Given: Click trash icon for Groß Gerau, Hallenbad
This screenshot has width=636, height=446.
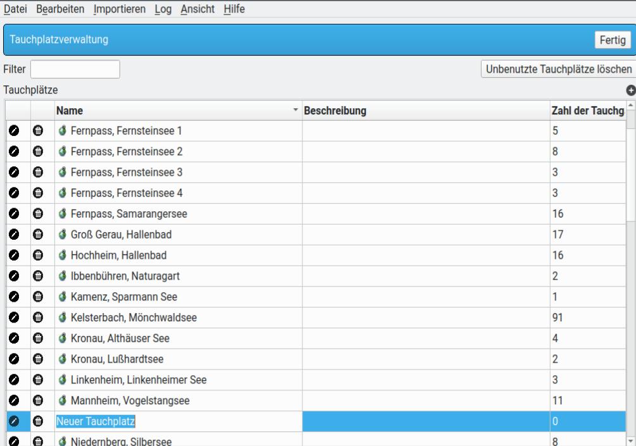Looking at the screenshot, I should pos(38,235).
